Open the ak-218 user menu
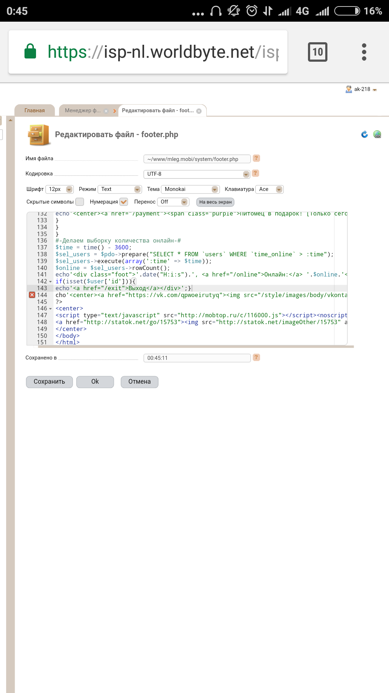The image size is (389, 693). (362, 89)
